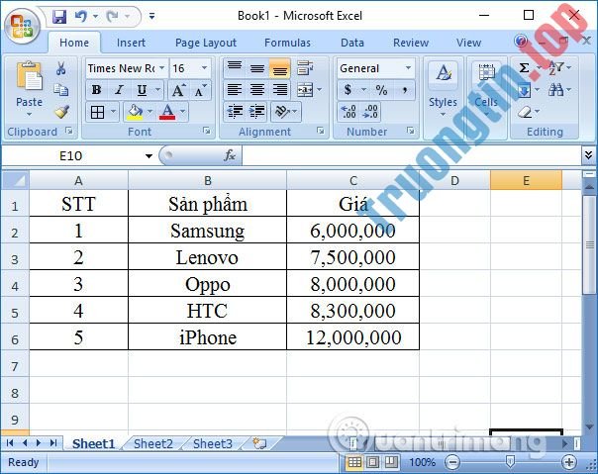This screenshot has height=474, width=598.
Task: Open the text Orientation tool
Action: (x=282, y=112)
